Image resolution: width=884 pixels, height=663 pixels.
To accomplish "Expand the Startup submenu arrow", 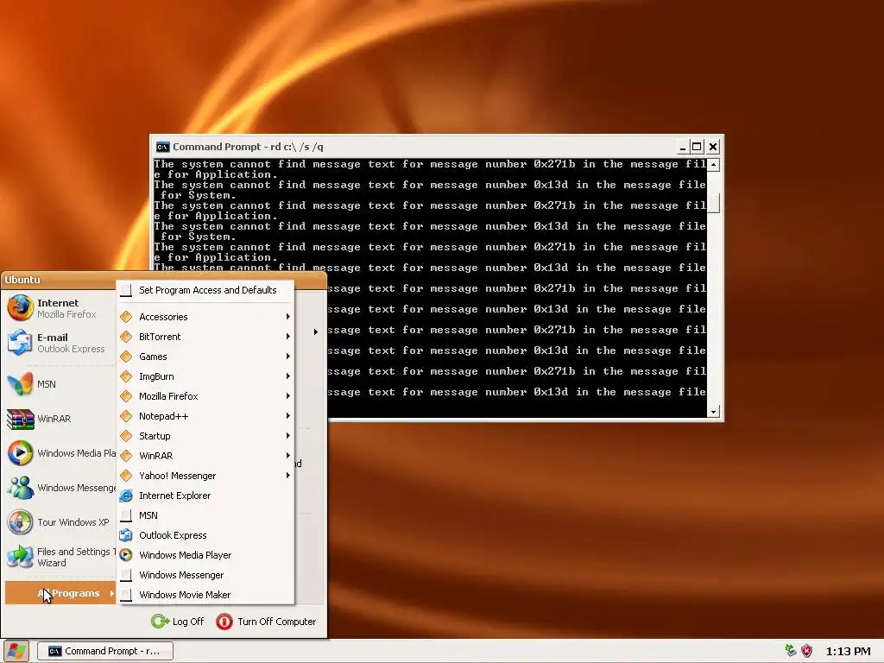I will pos(288,436).
